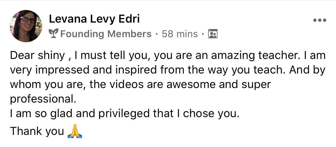
Task: Open the Levana Levy Edri name link
Action: (x=94, y=19)
